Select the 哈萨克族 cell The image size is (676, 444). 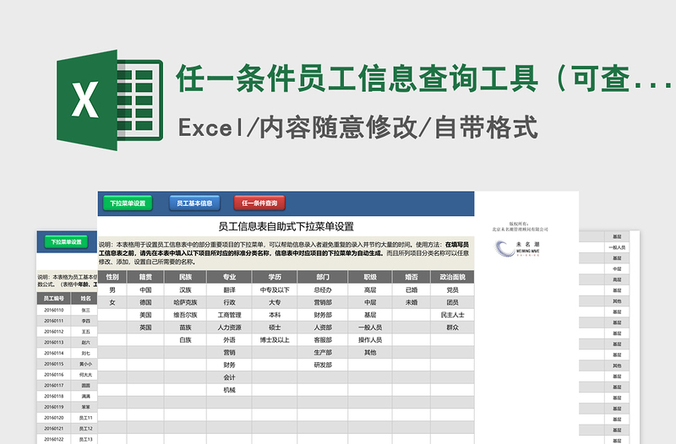(185, 302)
